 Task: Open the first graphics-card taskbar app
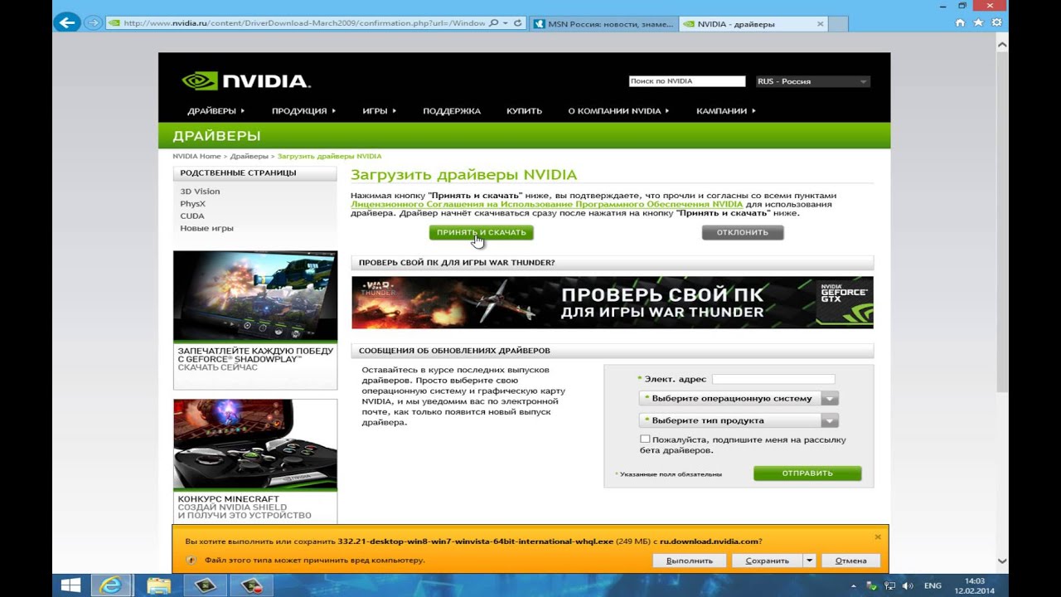[205, 585]
